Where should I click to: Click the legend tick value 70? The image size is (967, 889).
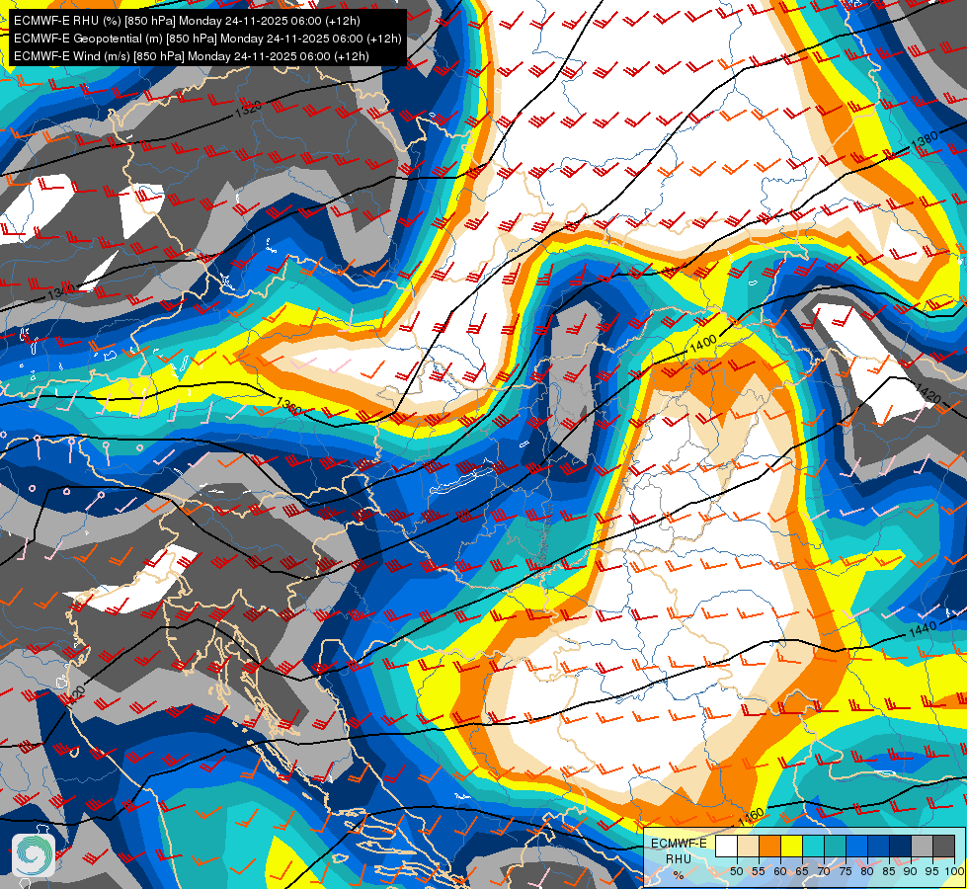[824, 871]
